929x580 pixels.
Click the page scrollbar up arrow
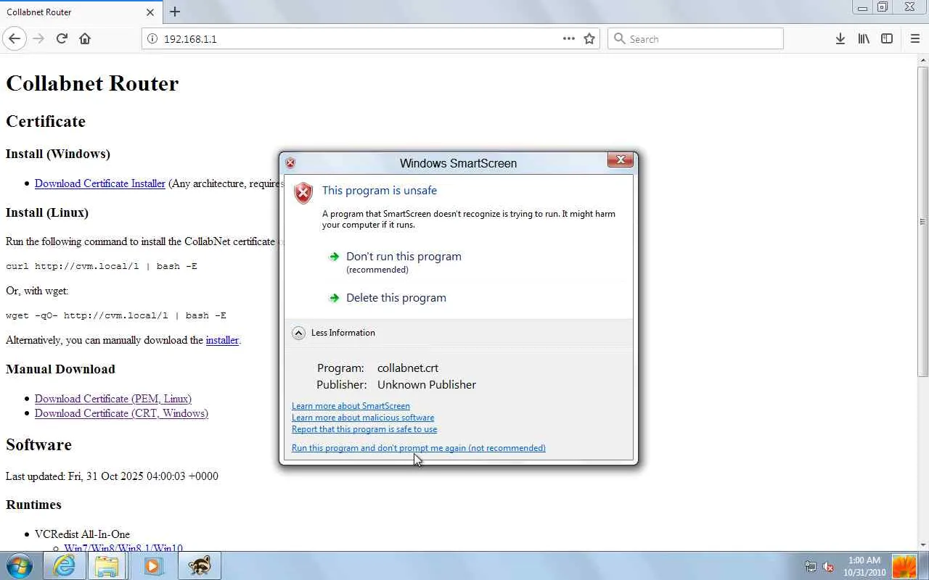[x=922, y=61]
